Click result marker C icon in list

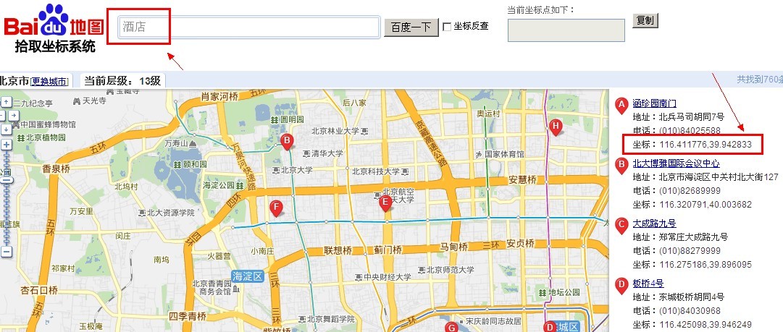click(x=621, y=225)
